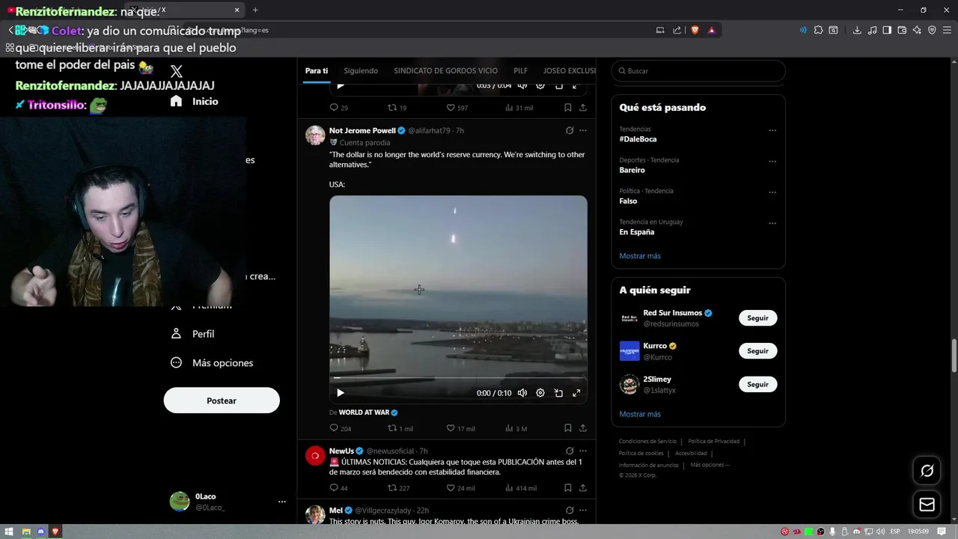Click the Buscar search field
The height and width of the screenshot is (539, 958).
pos(698,71)
